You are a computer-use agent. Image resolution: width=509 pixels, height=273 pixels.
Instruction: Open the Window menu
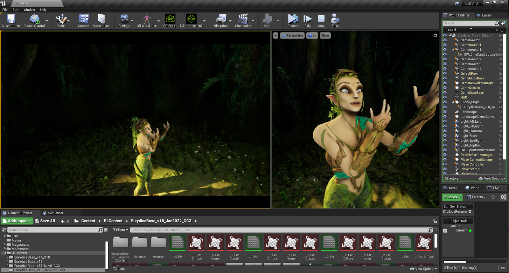(x=29, y=10)
